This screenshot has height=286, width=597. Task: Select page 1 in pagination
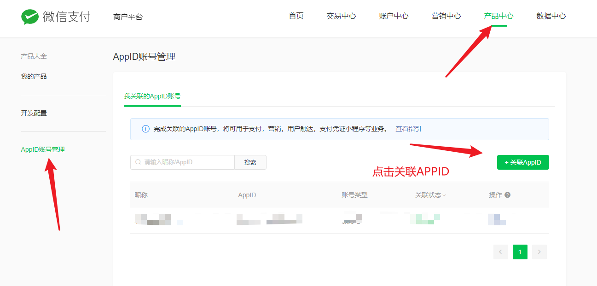coord(520,252)
